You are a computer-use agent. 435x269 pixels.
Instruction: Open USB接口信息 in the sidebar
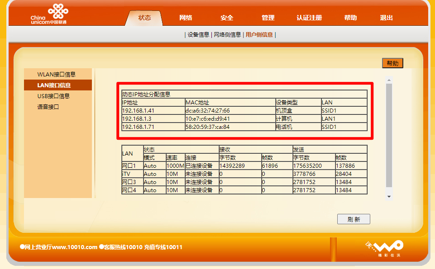click(x=53, y=96)
